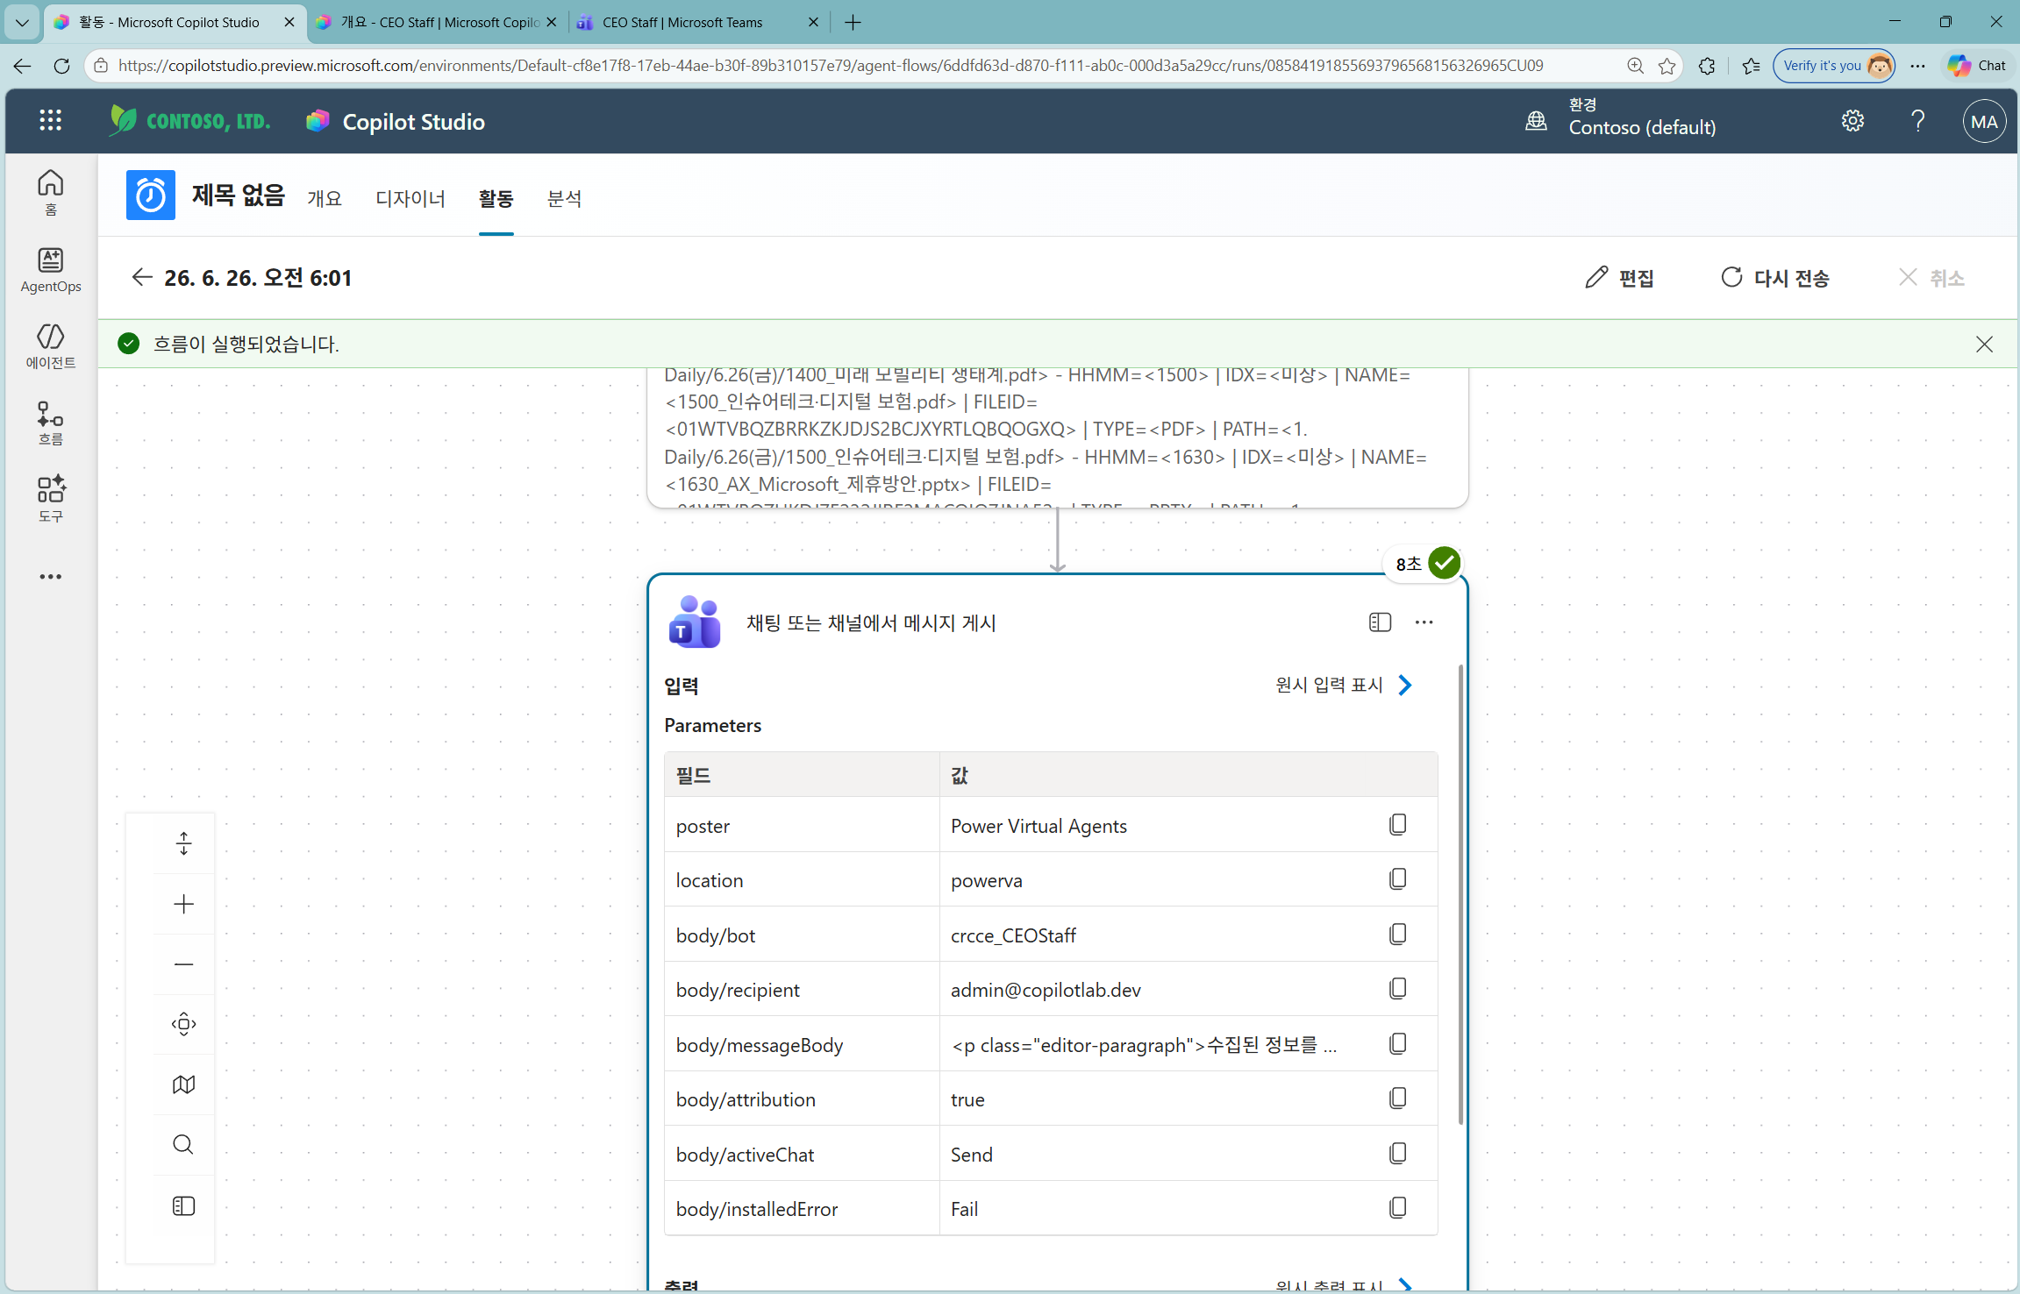Go to Home in left sidebar
The image size is (2020, 1294).
click(x=51, y=192)
